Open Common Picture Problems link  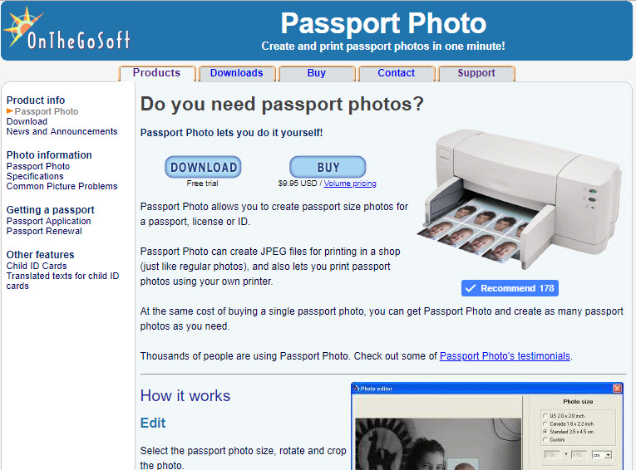62,186
